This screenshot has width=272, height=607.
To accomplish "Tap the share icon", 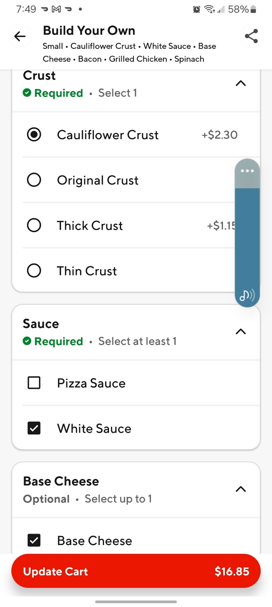I will pos(251,36).
